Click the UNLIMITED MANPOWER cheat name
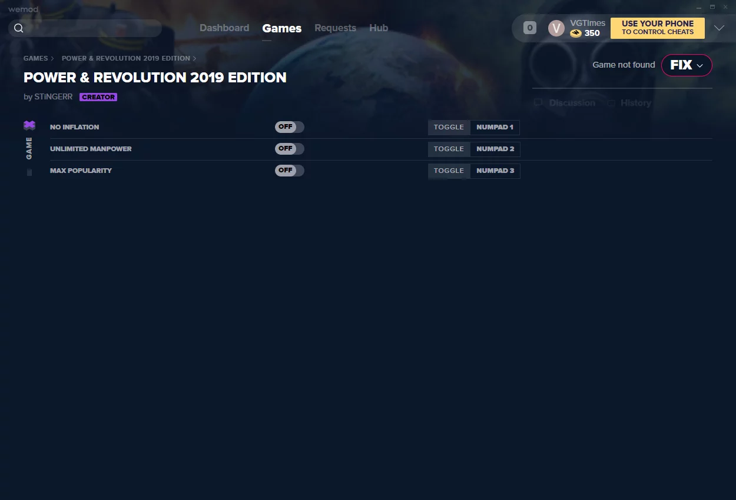Screen dimensions: 736x500 [91, 149]
